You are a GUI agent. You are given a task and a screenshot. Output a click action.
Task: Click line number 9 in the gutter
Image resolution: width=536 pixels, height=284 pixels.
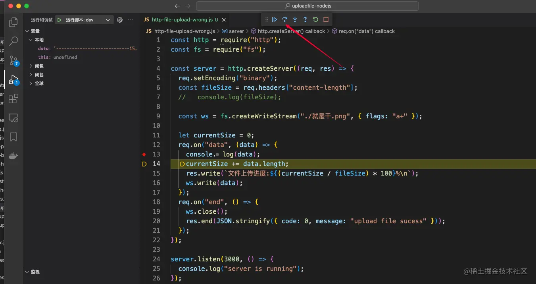click(158, 116)
